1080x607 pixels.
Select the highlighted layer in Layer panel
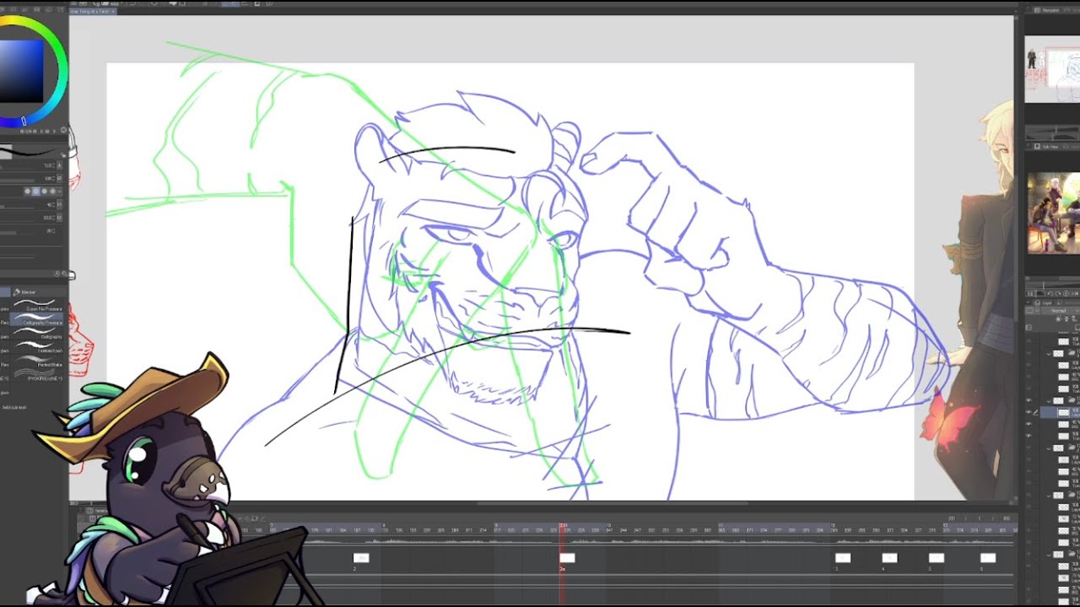coord(1060,412)
